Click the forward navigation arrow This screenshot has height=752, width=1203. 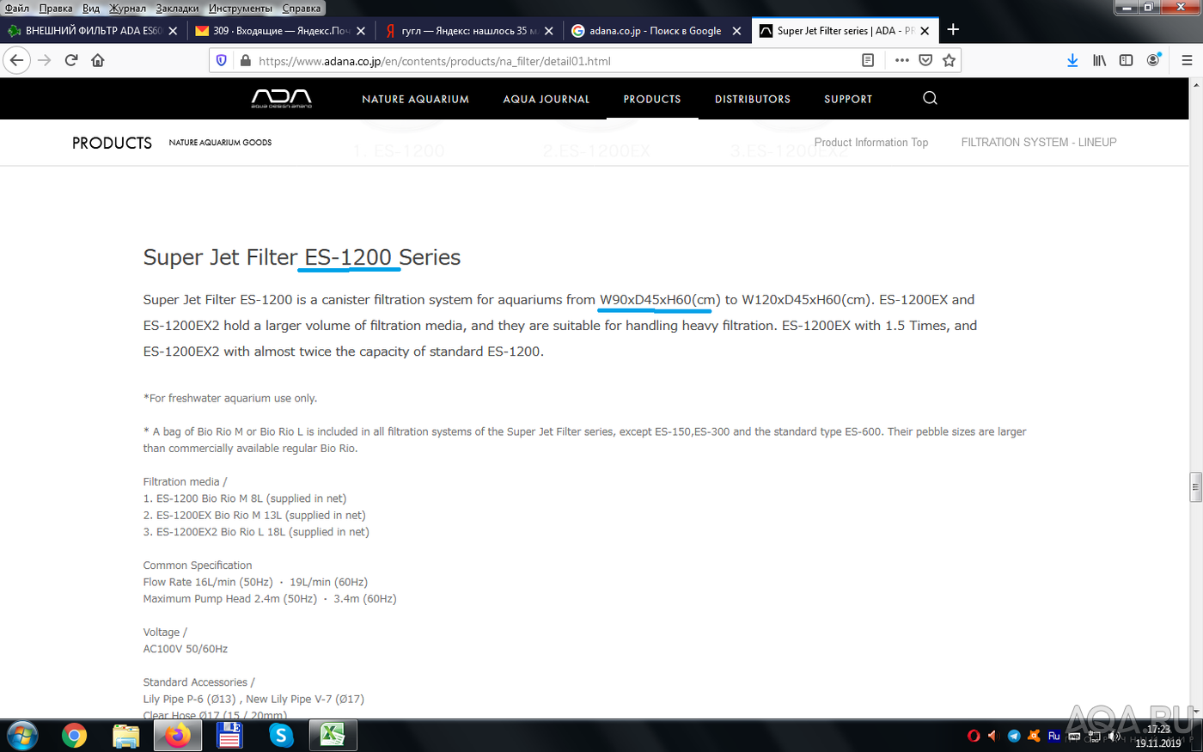(45, 60)
